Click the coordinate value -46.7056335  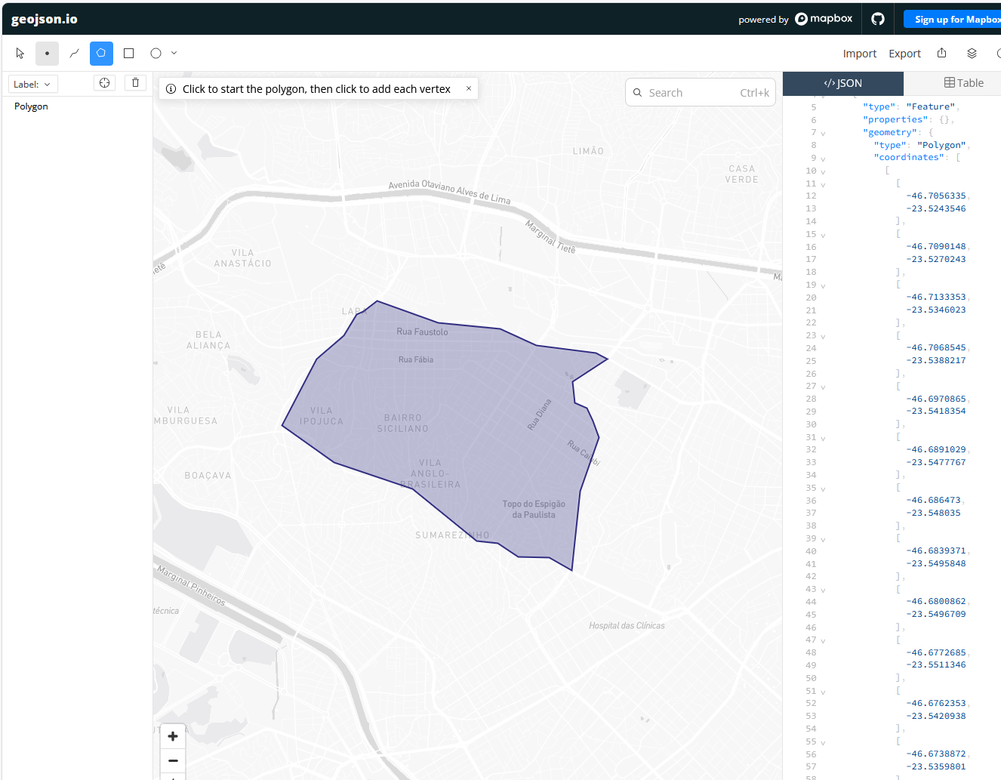pyautogui.click(x=936, y=196)
